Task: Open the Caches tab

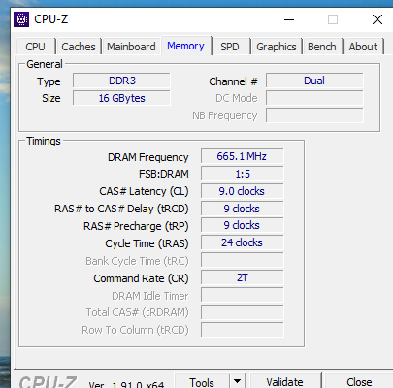Action: [79, 47]
